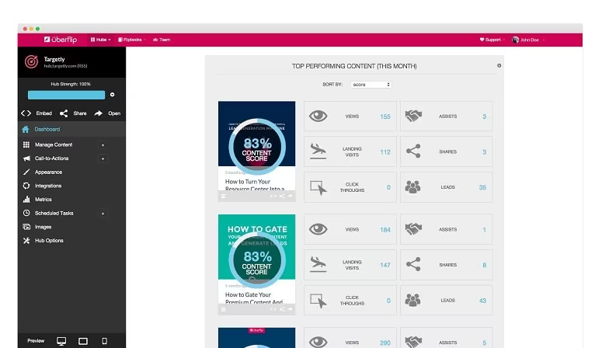Click the Share icon in sidebar
The width and height of the screenshot is (602, 348).
pyautogui.click(x=64, y=113)
